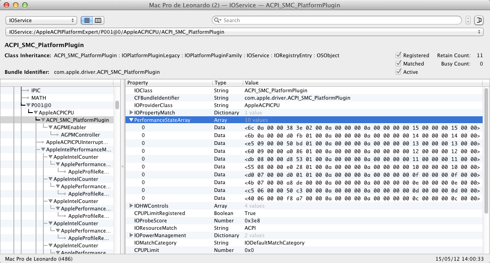Viewport: 490px width, 263px height.
Task: Sort by the Value column header
Action: [x=363, y=83]
